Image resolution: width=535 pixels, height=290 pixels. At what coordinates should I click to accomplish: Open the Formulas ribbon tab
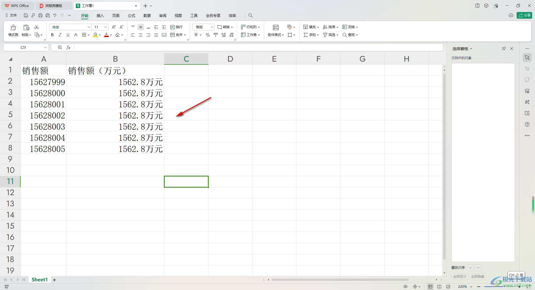[131, 16]
